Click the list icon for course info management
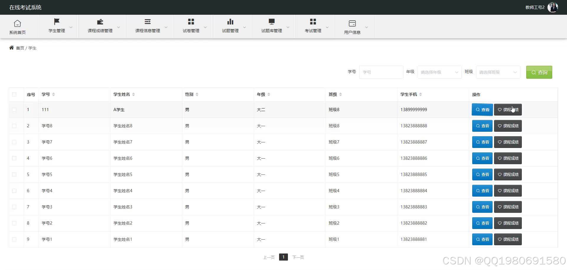 (148, 22)
